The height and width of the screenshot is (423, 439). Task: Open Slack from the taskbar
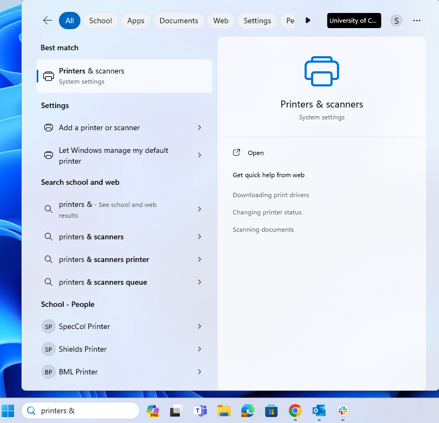tap(342, 411)
